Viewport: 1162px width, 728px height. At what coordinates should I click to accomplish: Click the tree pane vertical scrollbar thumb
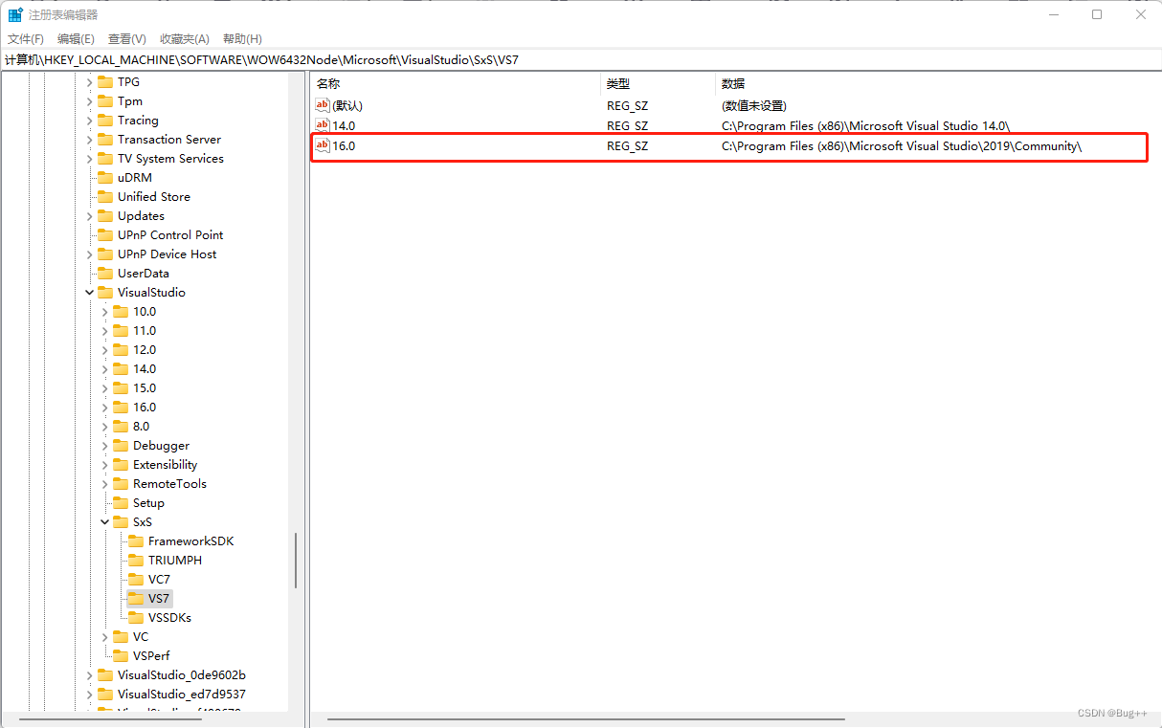click(x=296, y=561)
